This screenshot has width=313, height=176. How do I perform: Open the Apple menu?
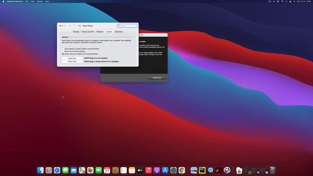3,1
